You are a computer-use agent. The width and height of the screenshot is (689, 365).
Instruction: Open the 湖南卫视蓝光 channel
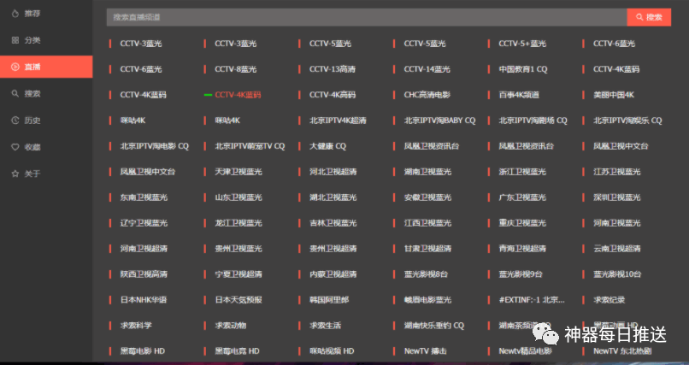tap(427, 172)
